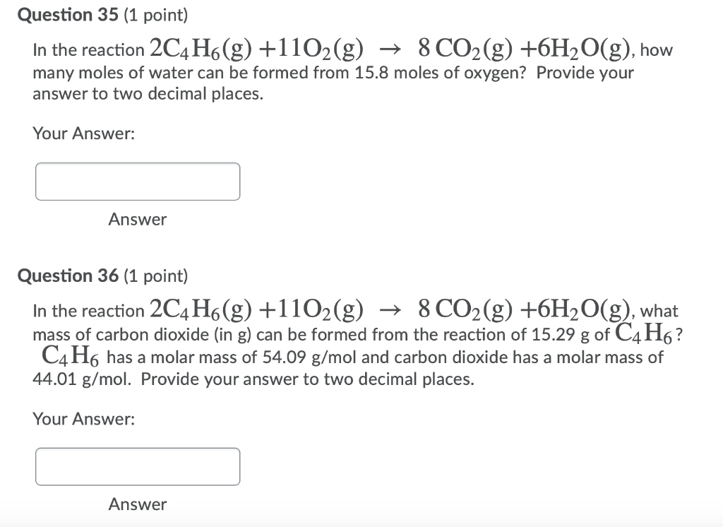Select the Question 36 heading
Image resolution: width=723 pixels, height=527 pixels.
click(x=70, y=276)
